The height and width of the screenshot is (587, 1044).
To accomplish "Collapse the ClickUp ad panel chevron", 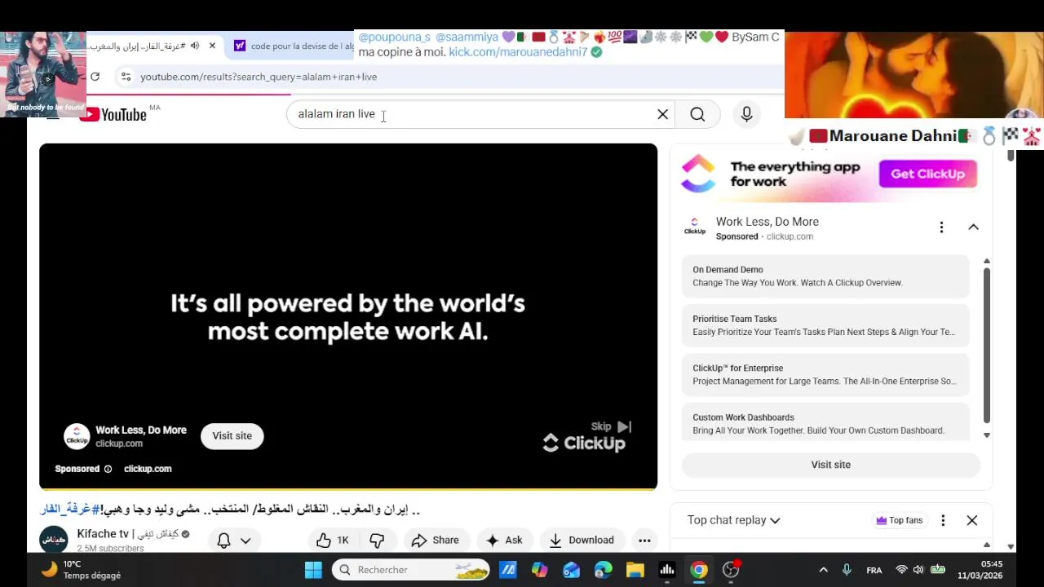I will (x=973, y=227).
